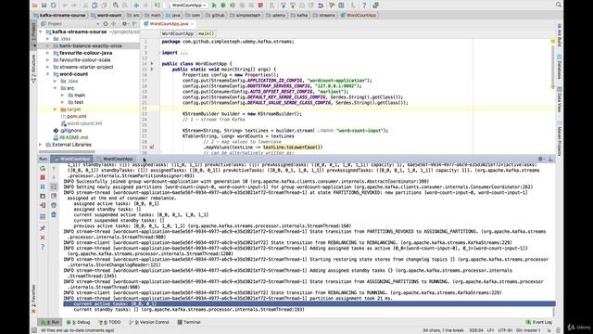Viewport: 593px width, 334px height.
Task: Open the Event Log
Action: tap(539, 322)
